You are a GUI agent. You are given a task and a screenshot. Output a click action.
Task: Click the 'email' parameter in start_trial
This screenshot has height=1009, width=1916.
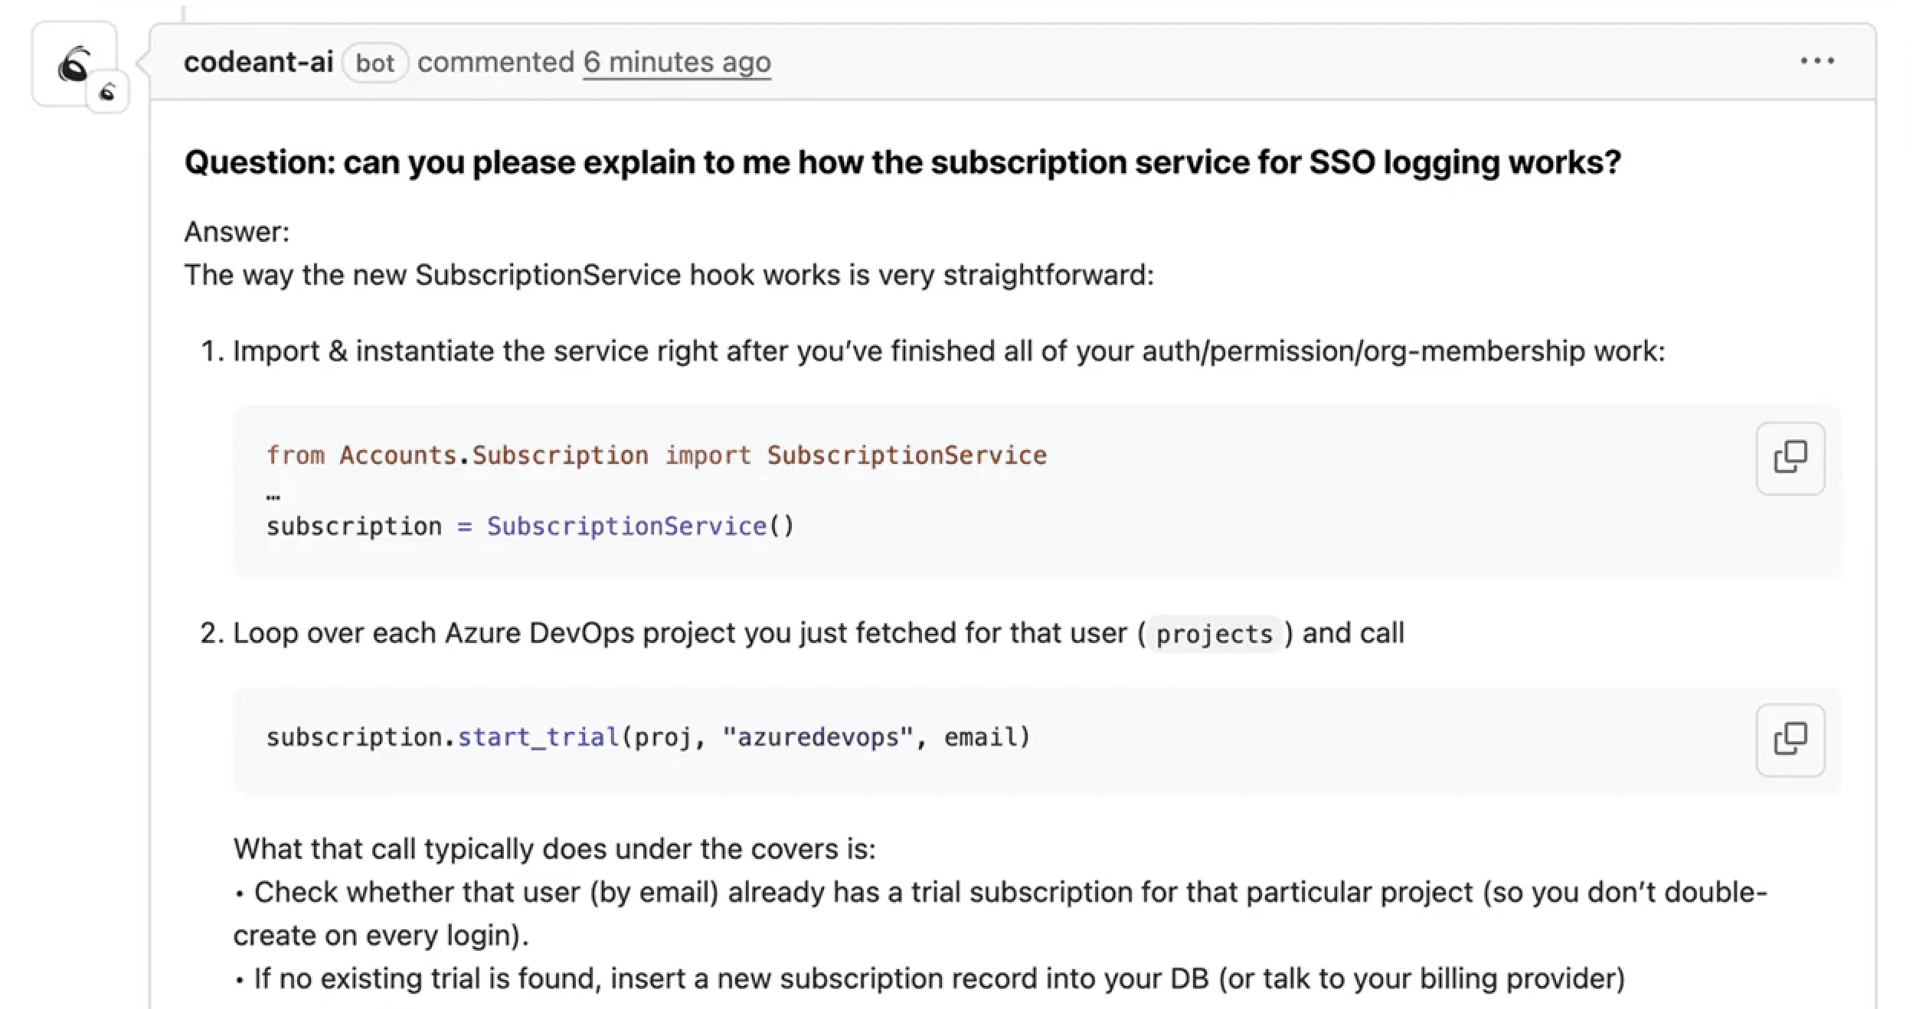pyautogui.click(x=981, y=736)
